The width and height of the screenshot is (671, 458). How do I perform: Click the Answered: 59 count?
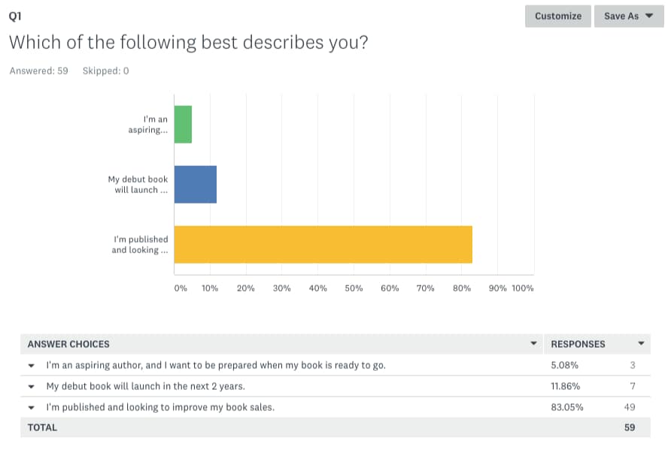click(39, 71)
